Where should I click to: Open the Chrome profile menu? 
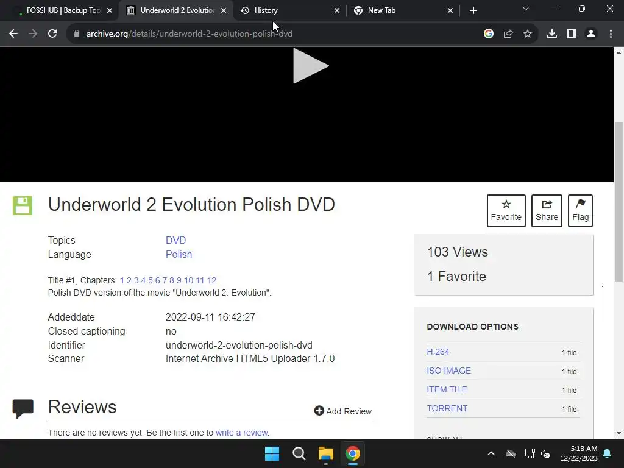tap(591, 34)
